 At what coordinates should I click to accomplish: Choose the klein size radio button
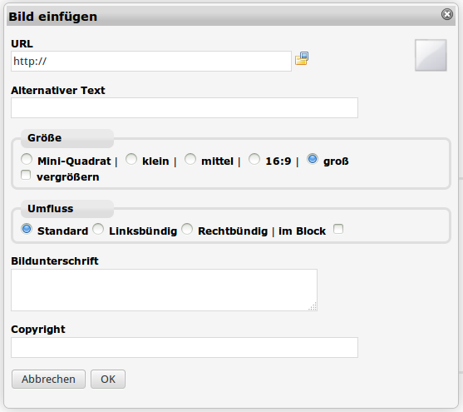(x=131, y=159)
